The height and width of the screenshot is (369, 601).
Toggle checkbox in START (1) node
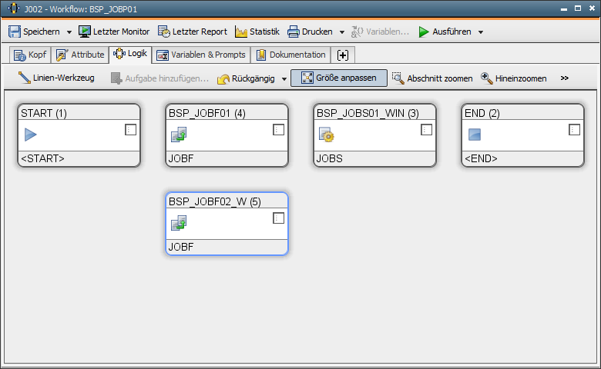click(x=131, y=130)
